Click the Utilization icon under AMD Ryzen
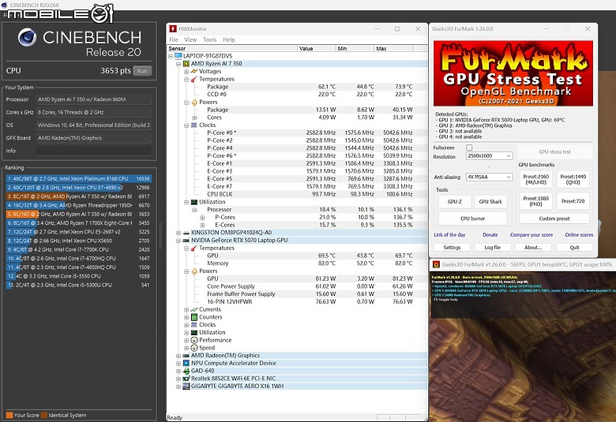 click(194, 202)
